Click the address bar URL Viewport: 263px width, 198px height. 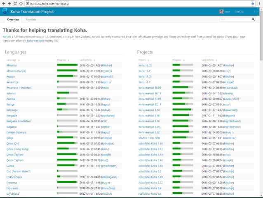49,4
